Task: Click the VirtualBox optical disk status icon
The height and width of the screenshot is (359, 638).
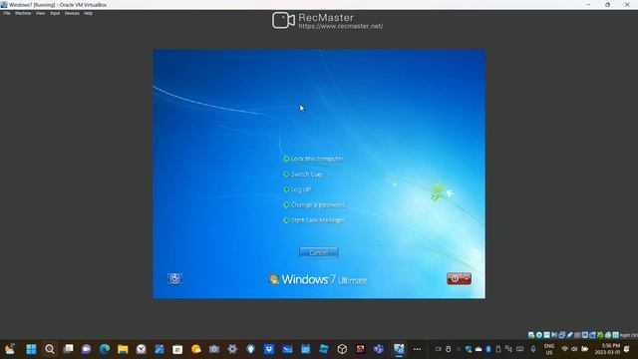Action: pyautogui.click(x=539, y=335)
